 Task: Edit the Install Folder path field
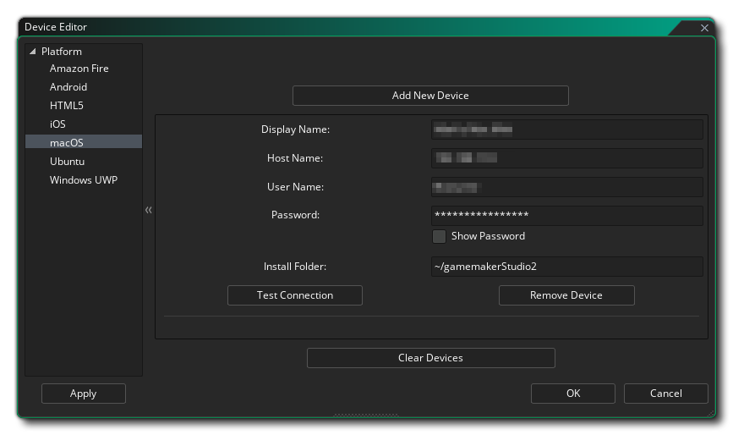click(x=566, y=267)
